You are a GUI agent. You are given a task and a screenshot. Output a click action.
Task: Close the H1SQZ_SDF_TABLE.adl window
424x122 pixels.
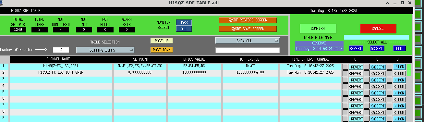point(410,3)
